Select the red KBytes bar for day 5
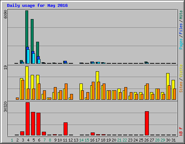 point(33,124)
